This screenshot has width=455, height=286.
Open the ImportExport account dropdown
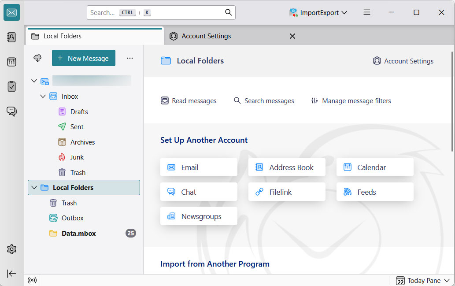pos(318,12)
